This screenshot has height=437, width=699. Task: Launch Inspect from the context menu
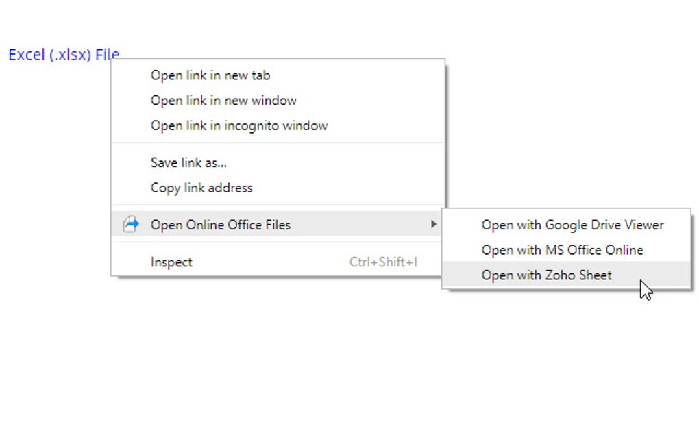171,262
